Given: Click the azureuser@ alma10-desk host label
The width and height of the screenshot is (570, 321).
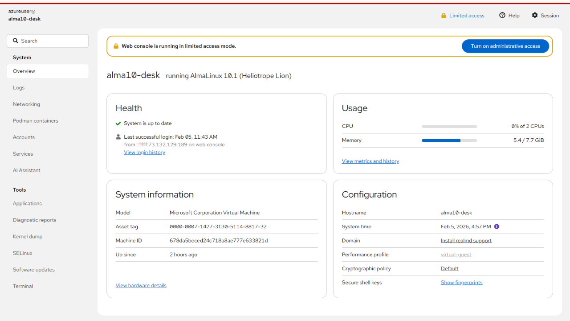Looking at the screenshot, I should click(24, 15).
